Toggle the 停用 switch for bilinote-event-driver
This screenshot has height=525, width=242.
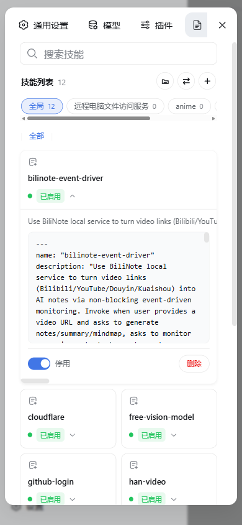click(39, 364)
